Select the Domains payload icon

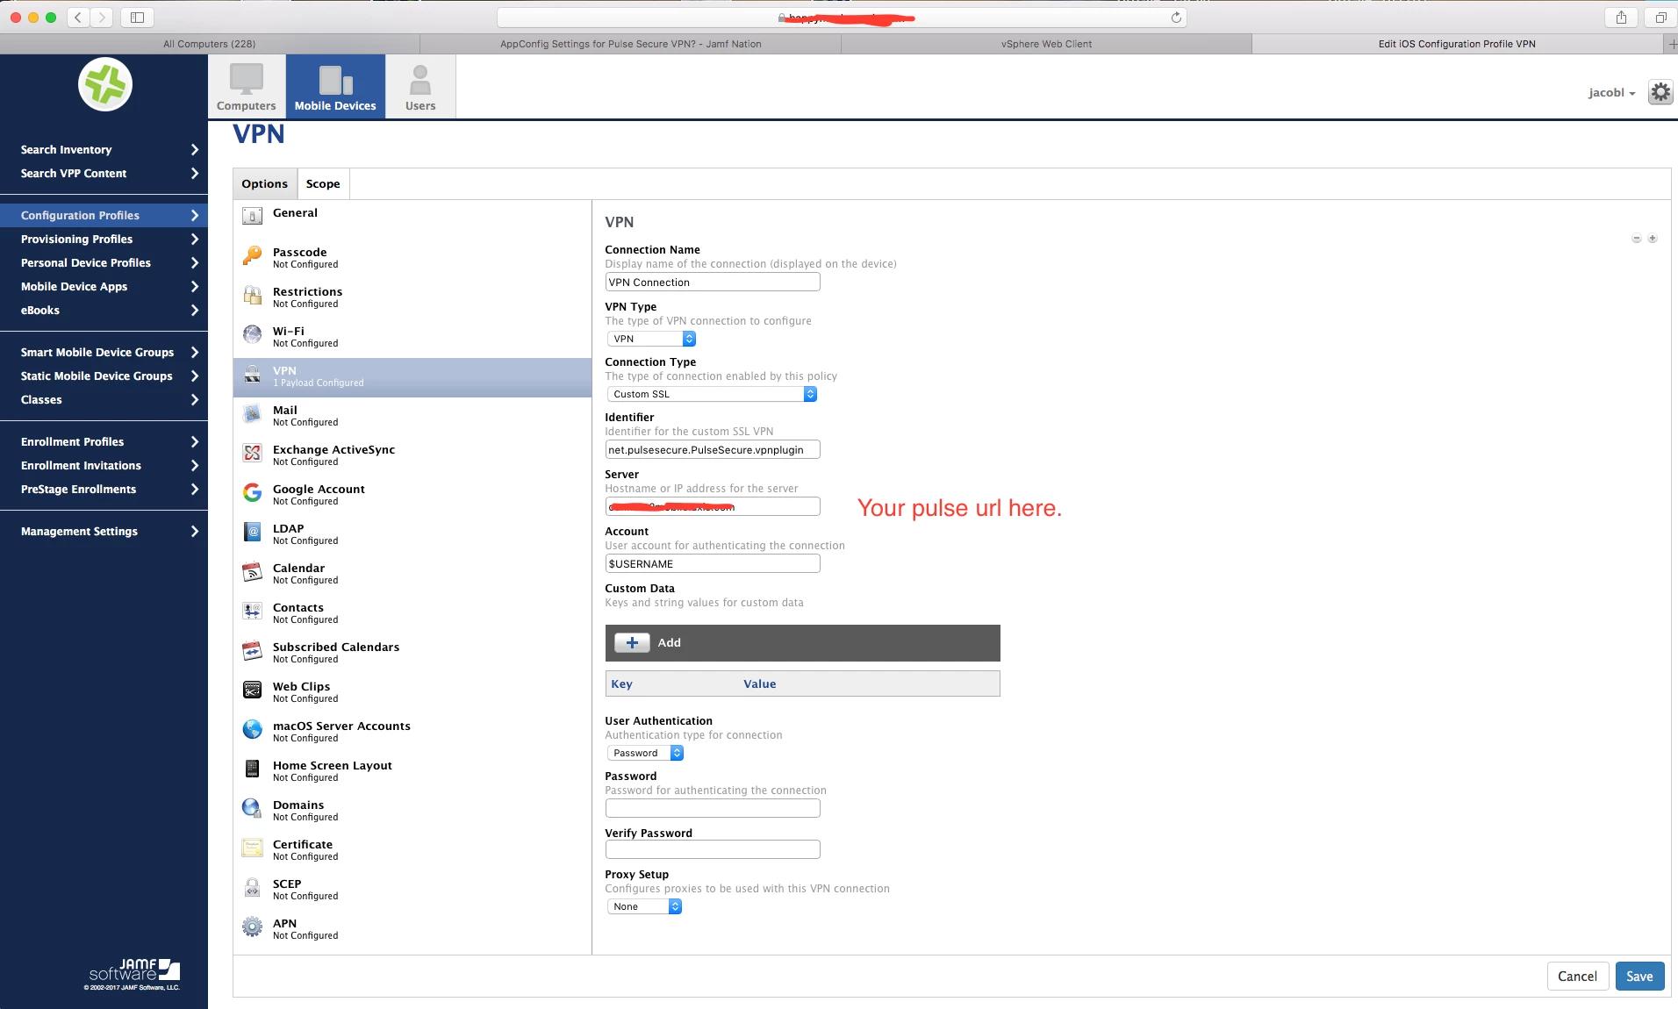(x=253, y=808)
